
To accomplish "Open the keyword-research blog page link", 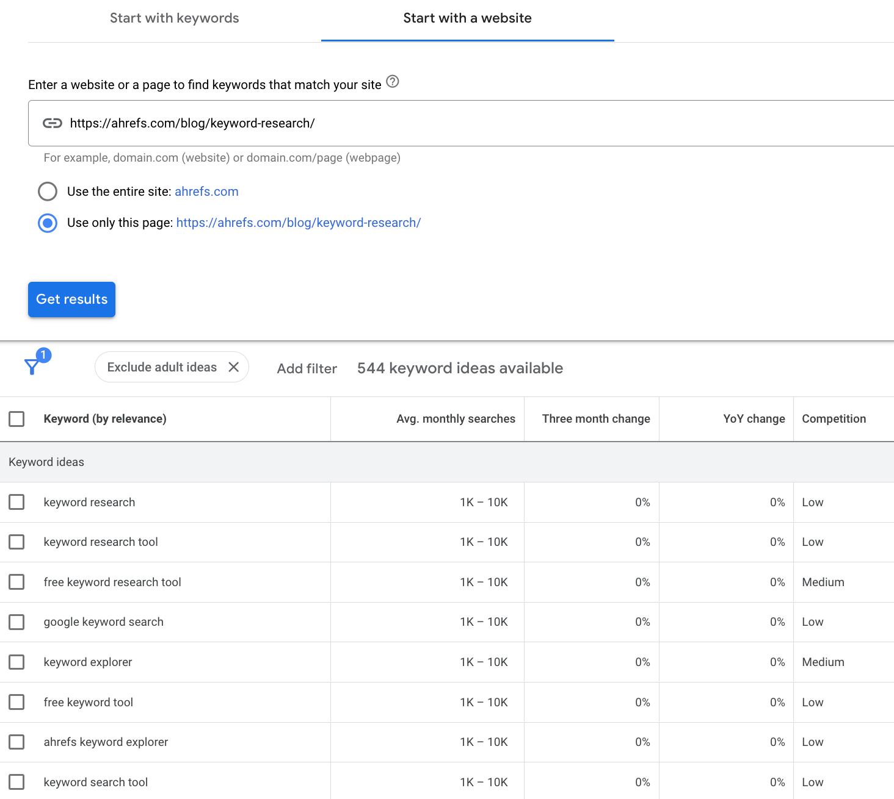I will pos(299,223).
